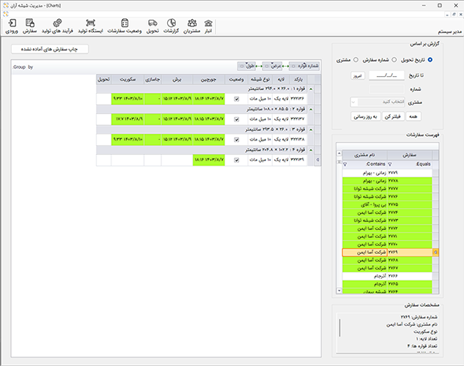
Task: Open the مشتریان (customers) section
Action: [191, 26]
